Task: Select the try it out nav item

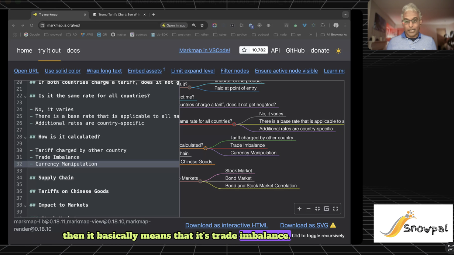Action: (49, 50)
